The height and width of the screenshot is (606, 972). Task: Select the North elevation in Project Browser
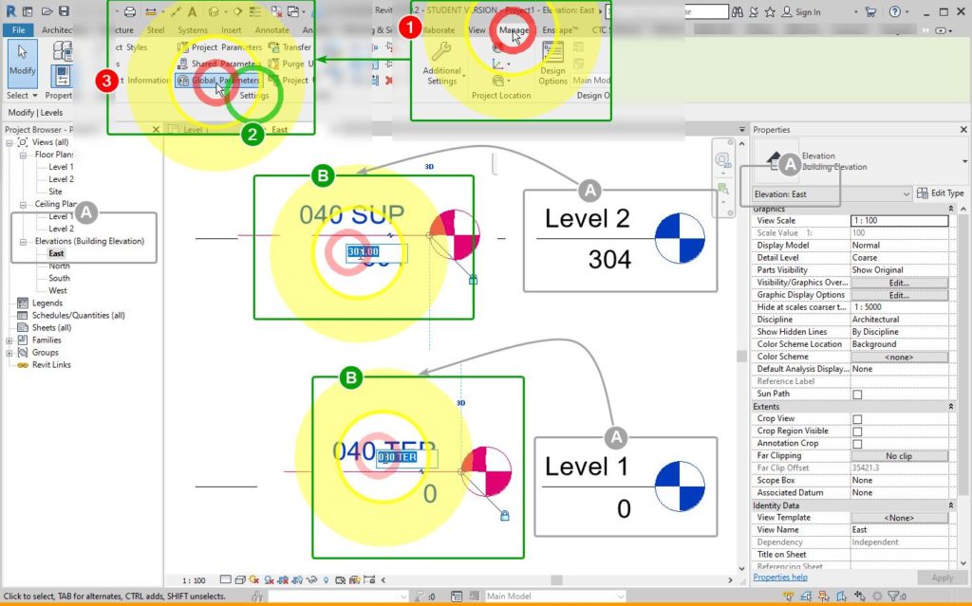coord(59,266)
